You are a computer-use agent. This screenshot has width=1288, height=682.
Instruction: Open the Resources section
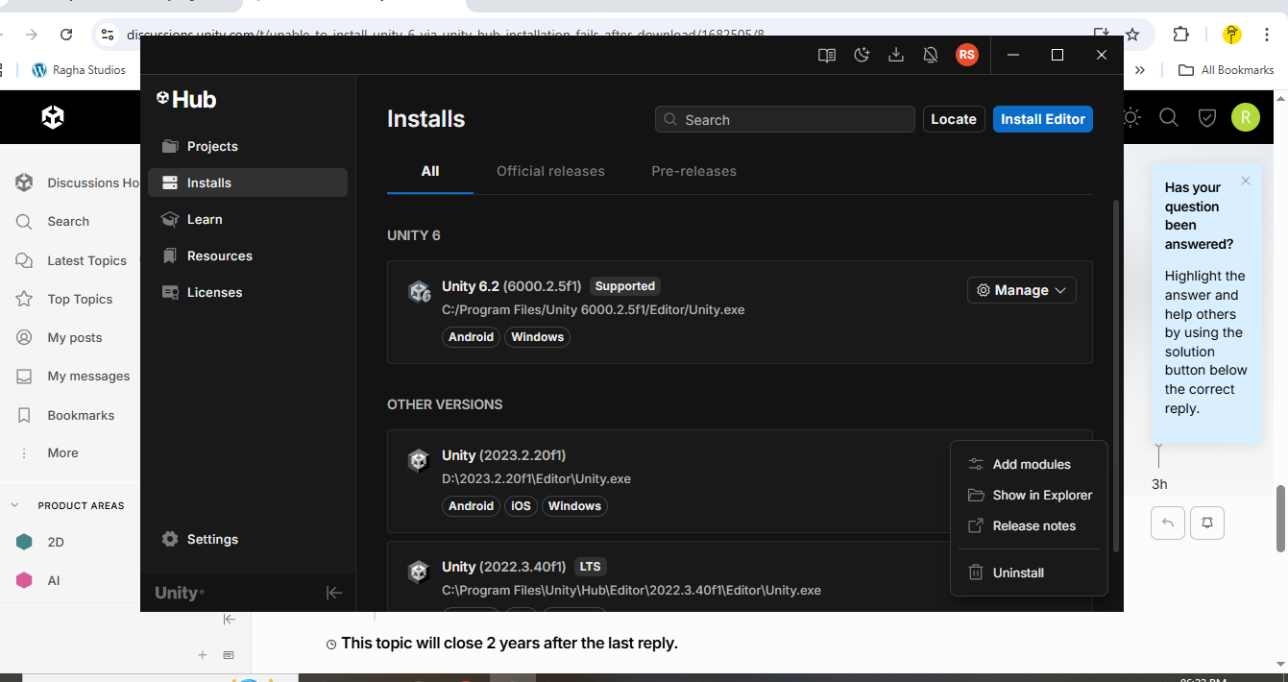click(x=218, y=255)
